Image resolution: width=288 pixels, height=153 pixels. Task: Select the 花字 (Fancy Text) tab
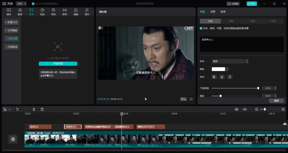click(x=274, y=21)
